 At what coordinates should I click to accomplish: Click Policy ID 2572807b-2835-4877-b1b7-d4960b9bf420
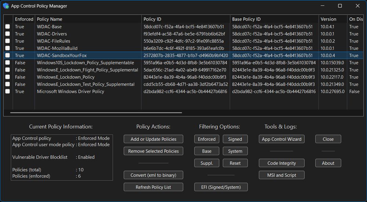point(186,55)
